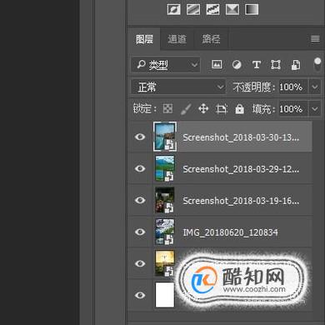
Task: Lock image pixels brush icon
Action: click(x=186, y=109)
